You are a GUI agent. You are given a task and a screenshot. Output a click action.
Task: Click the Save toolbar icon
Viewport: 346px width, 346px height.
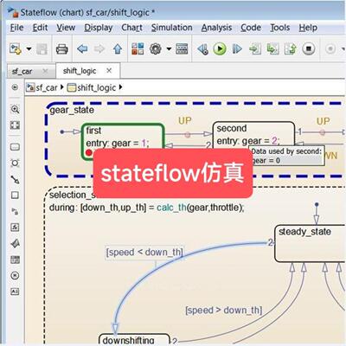coord(42,49)
